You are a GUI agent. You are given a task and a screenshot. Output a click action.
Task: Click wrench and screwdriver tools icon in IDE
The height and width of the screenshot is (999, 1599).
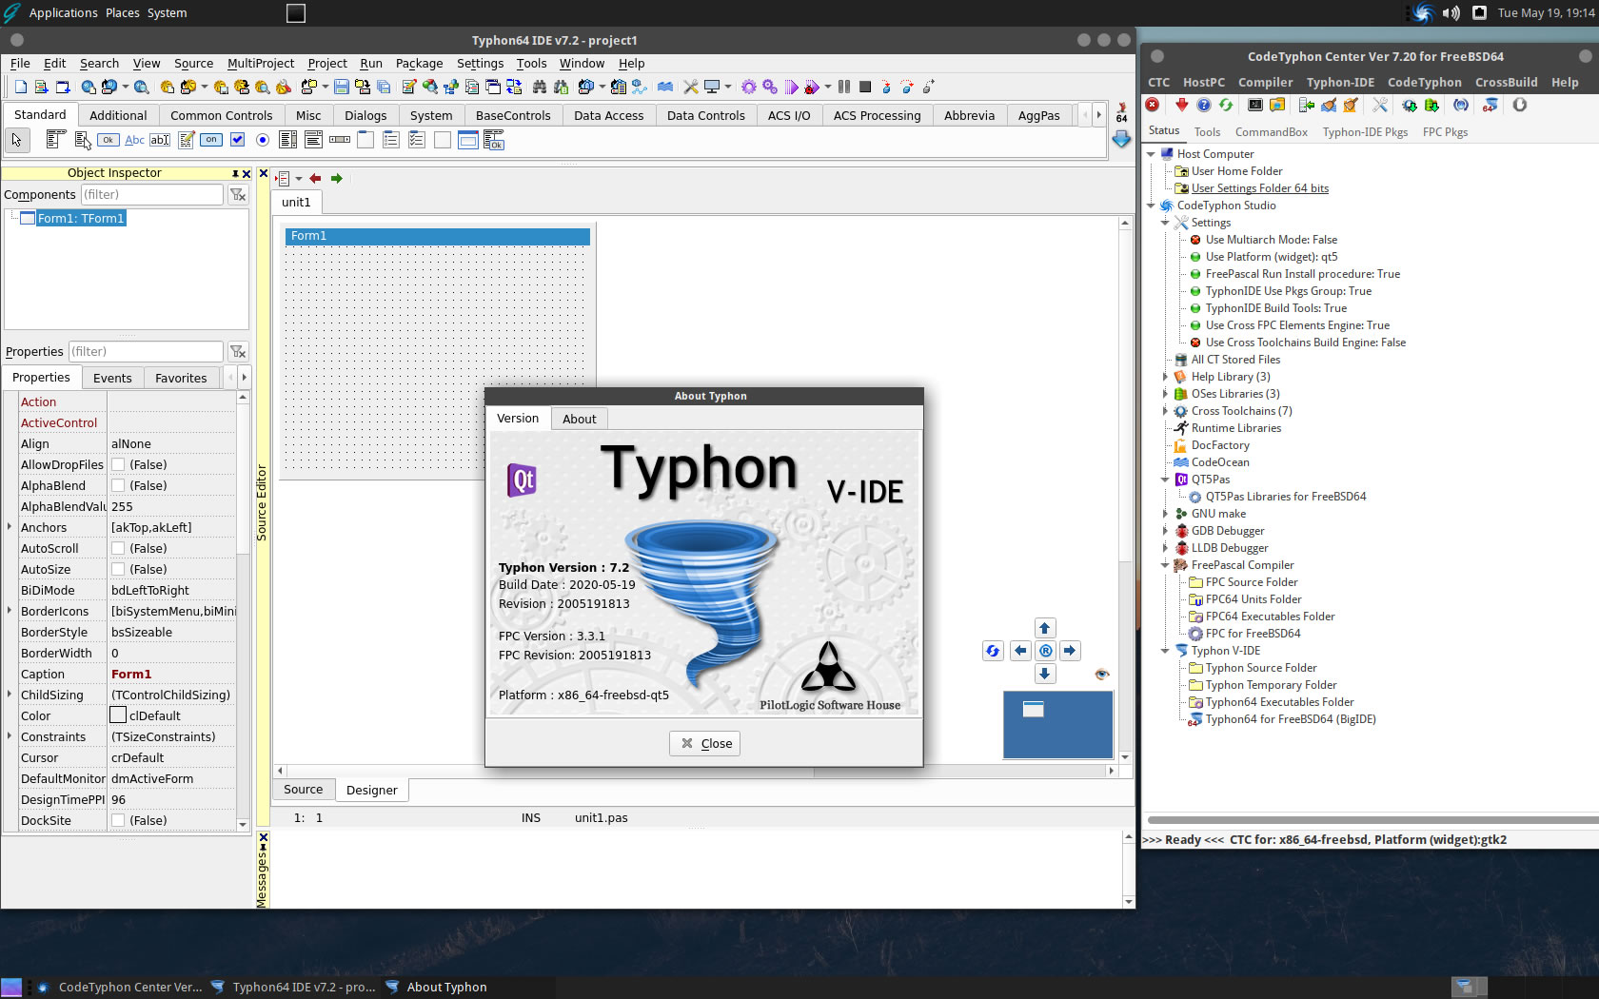pyautogui.click(x=690, y=87)
